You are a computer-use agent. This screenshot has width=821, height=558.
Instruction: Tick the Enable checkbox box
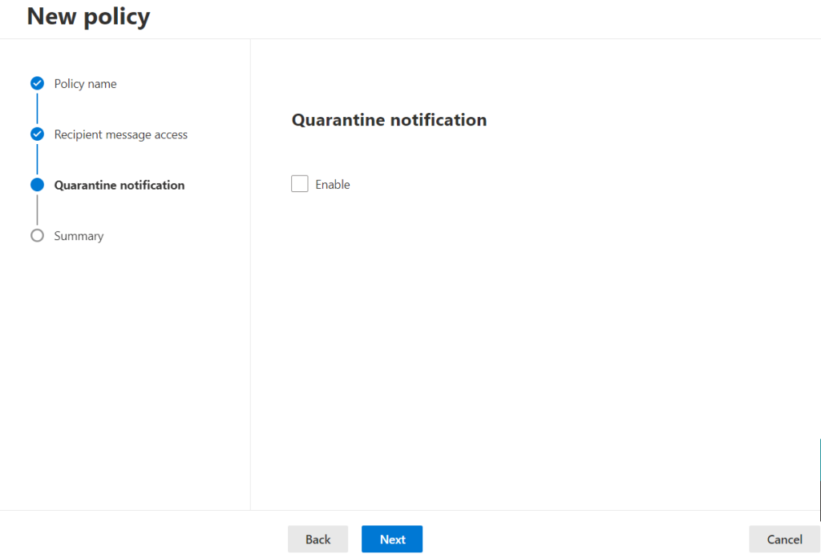300,184
